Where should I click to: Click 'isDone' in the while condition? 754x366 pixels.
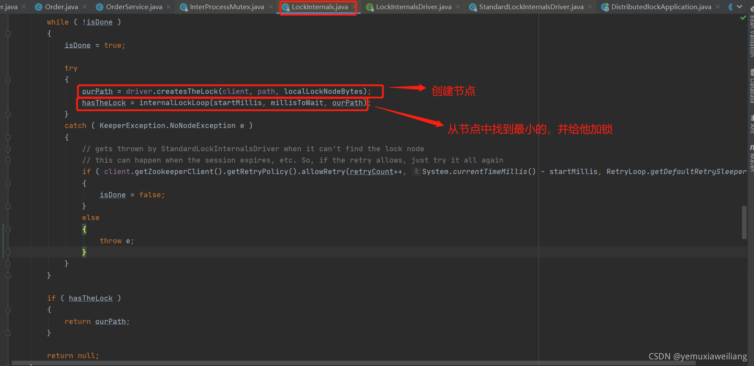point(100,22)
